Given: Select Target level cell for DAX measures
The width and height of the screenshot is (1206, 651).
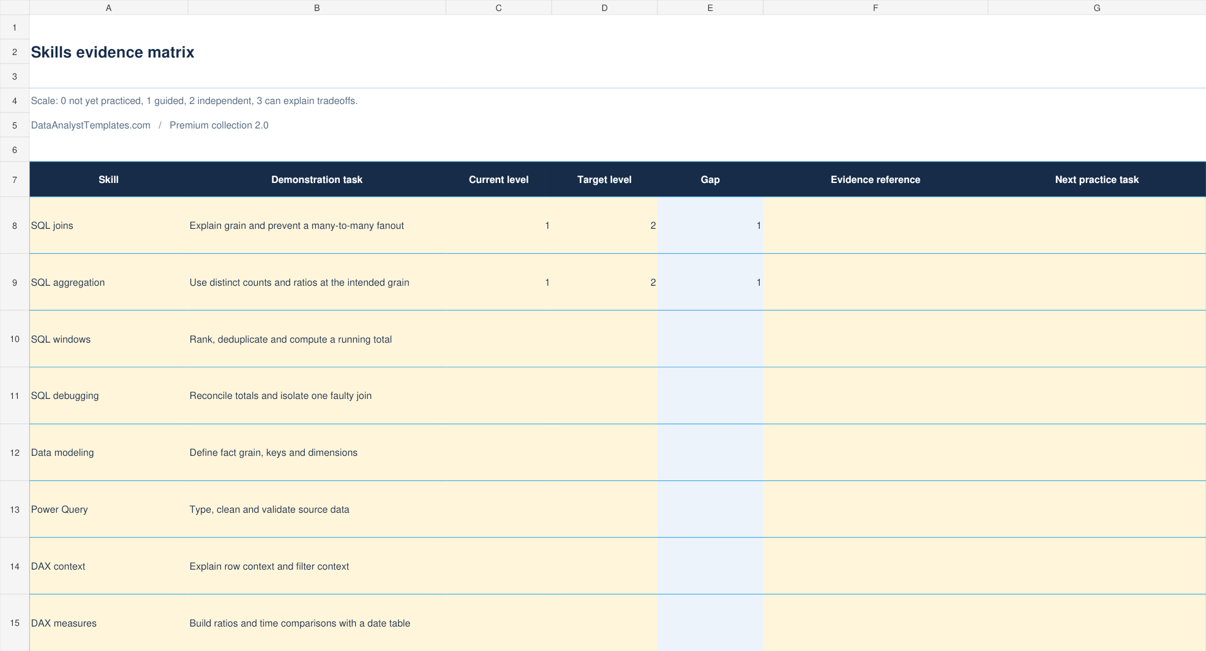Looking at the screenshot, I should (x=604, y=623).
